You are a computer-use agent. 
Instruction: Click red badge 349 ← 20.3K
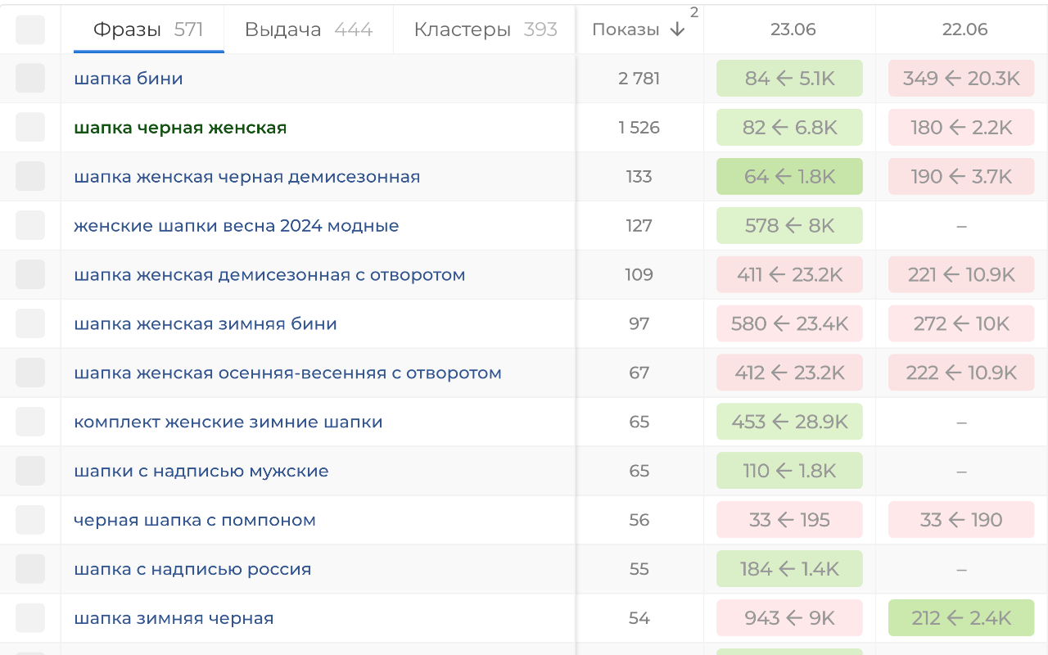click(x=961, y=79)
